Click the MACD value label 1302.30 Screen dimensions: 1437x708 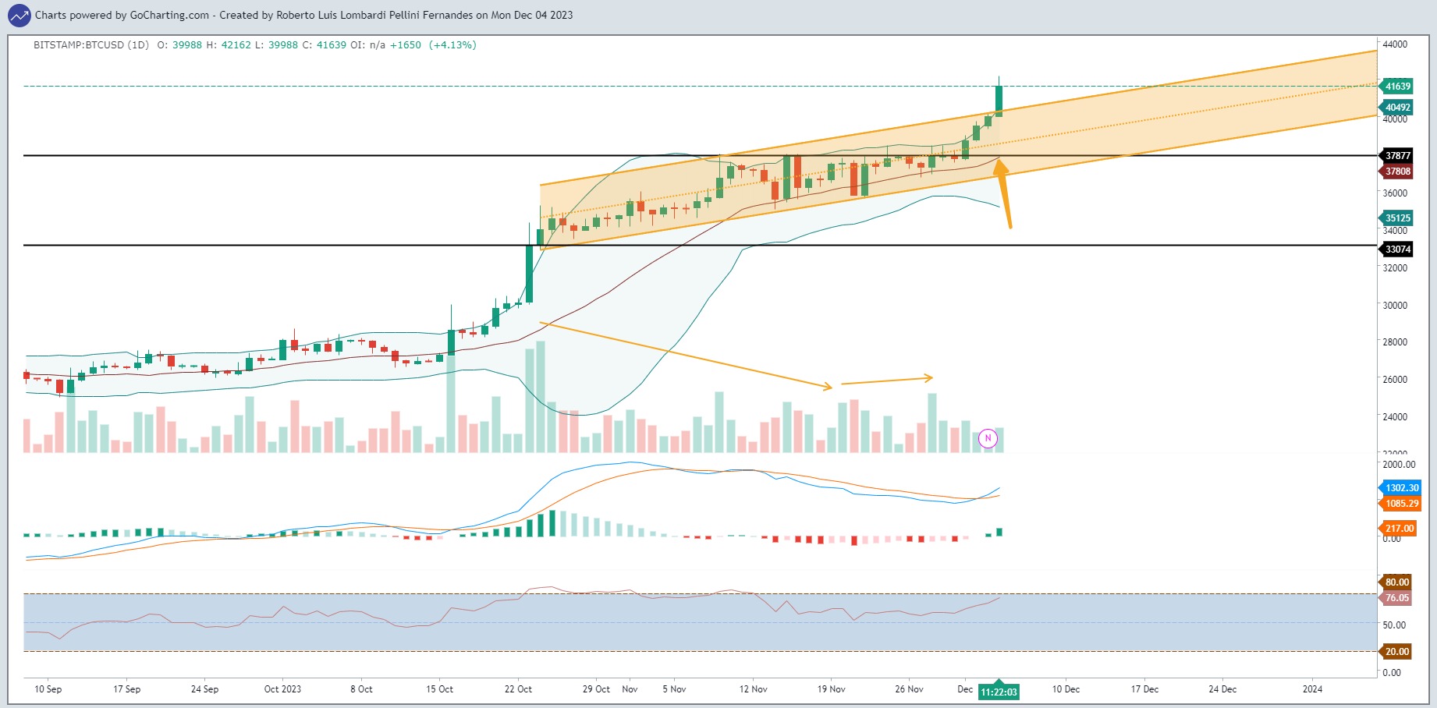click(1401, 488)
